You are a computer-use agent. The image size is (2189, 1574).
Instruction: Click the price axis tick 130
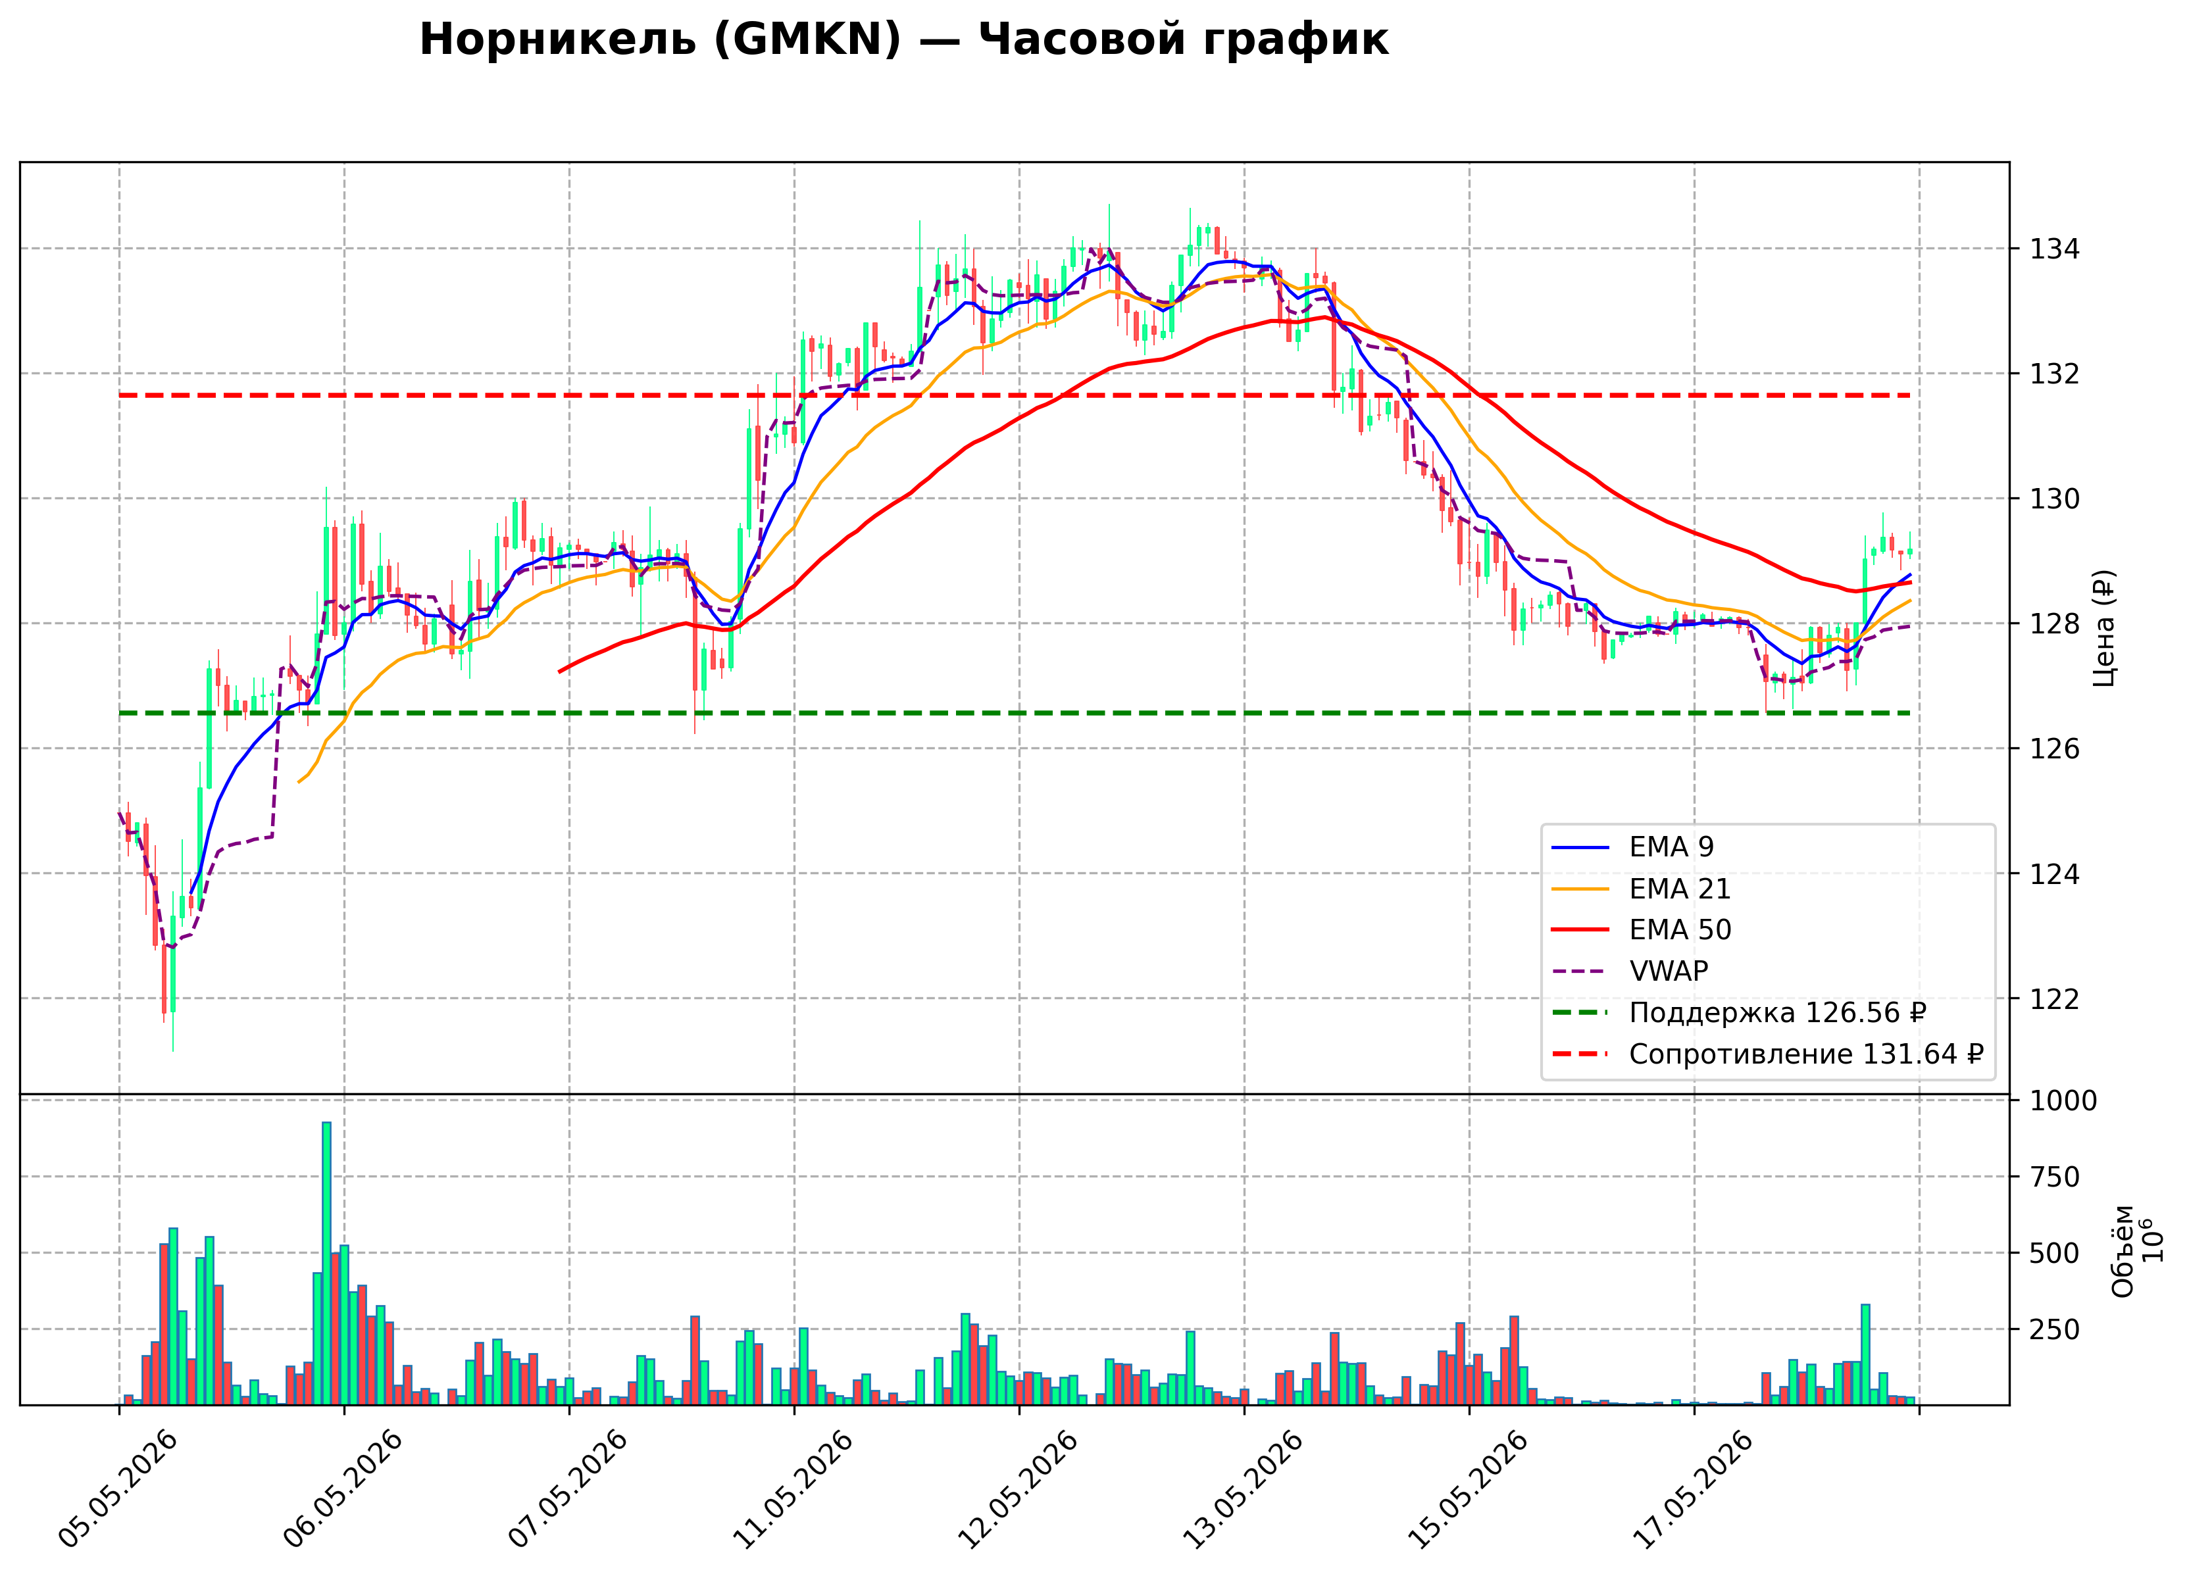2054,499
